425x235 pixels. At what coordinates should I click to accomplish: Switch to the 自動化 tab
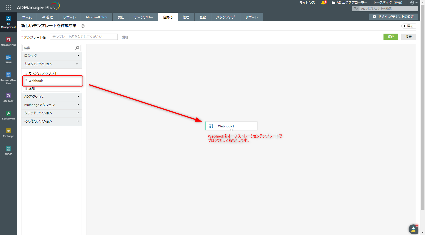tap(168, 17)
